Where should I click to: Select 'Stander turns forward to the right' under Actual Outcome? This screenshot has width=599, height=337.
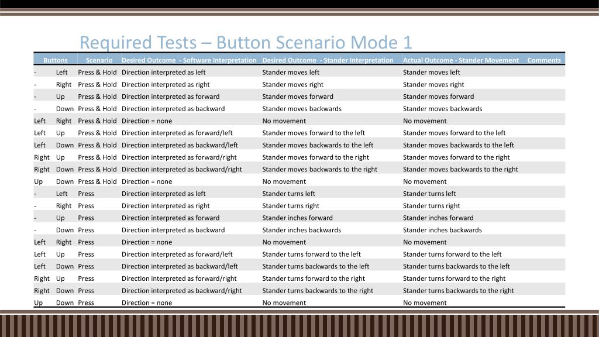tap(454, 278)
